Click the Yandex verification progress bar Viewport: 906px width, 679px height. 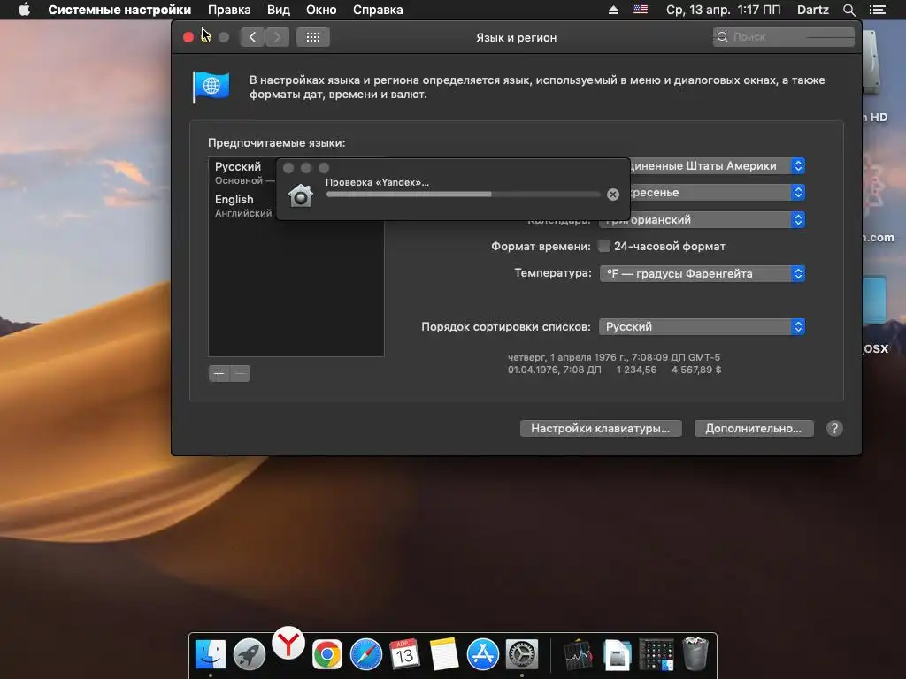[464, 195]
